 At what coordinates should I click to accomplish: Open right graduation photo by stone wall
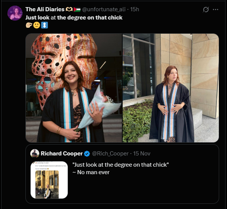pos(171,88)
